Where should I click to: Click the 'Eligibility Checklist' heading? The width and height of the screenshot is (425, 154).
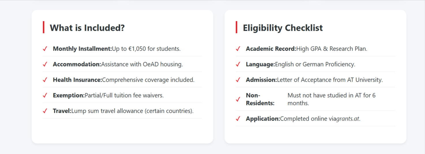283,28
